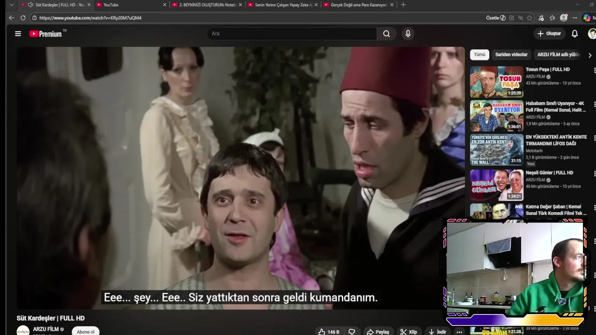Add this page to favorites star

[529, 18]
